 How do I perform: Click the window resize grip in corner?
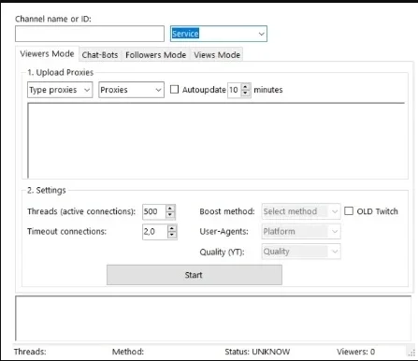(x=411, y=353)
